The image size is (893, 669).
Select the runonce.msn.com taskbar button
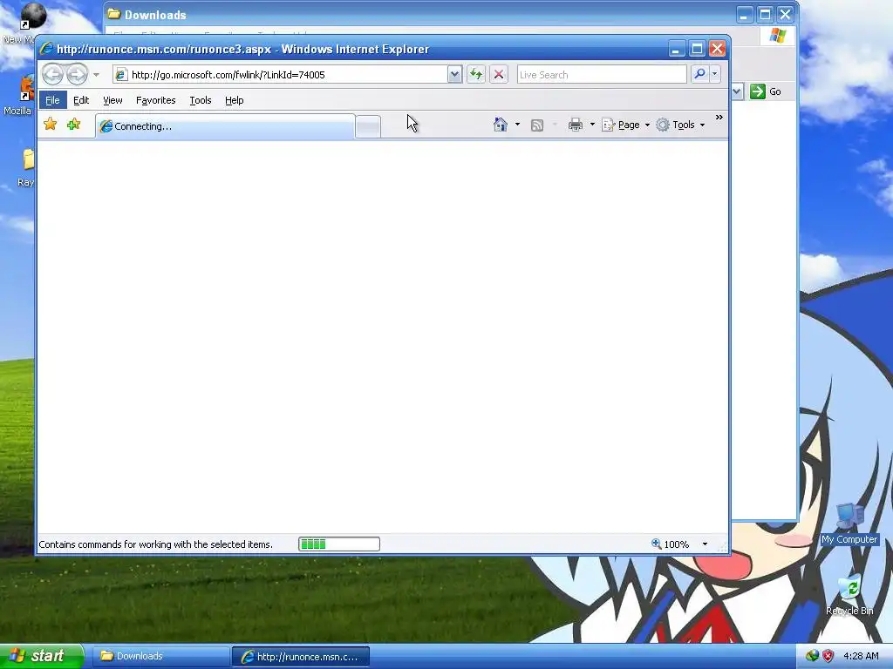click(x=301, y=657)
